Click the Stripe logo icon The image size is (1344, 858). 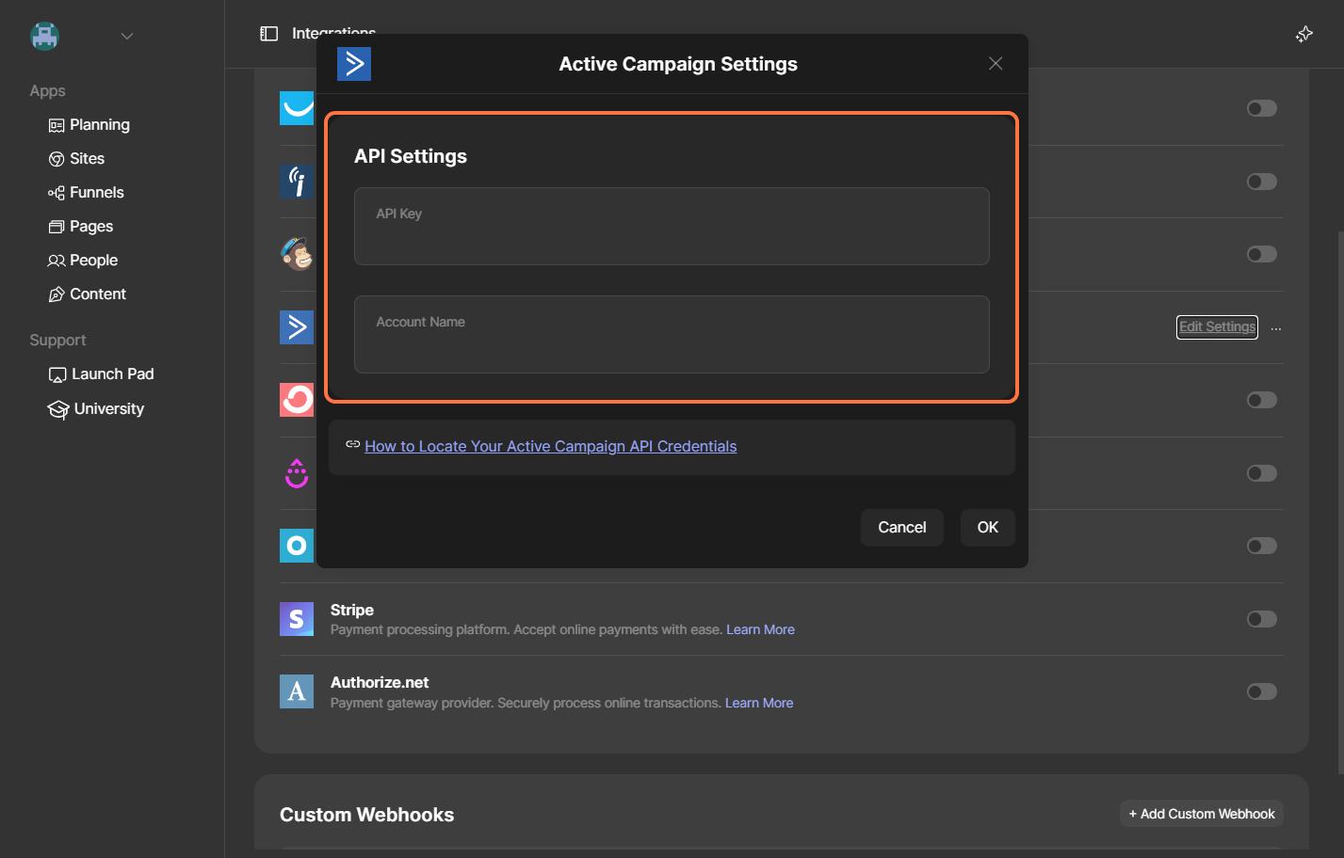coord(297,619)
